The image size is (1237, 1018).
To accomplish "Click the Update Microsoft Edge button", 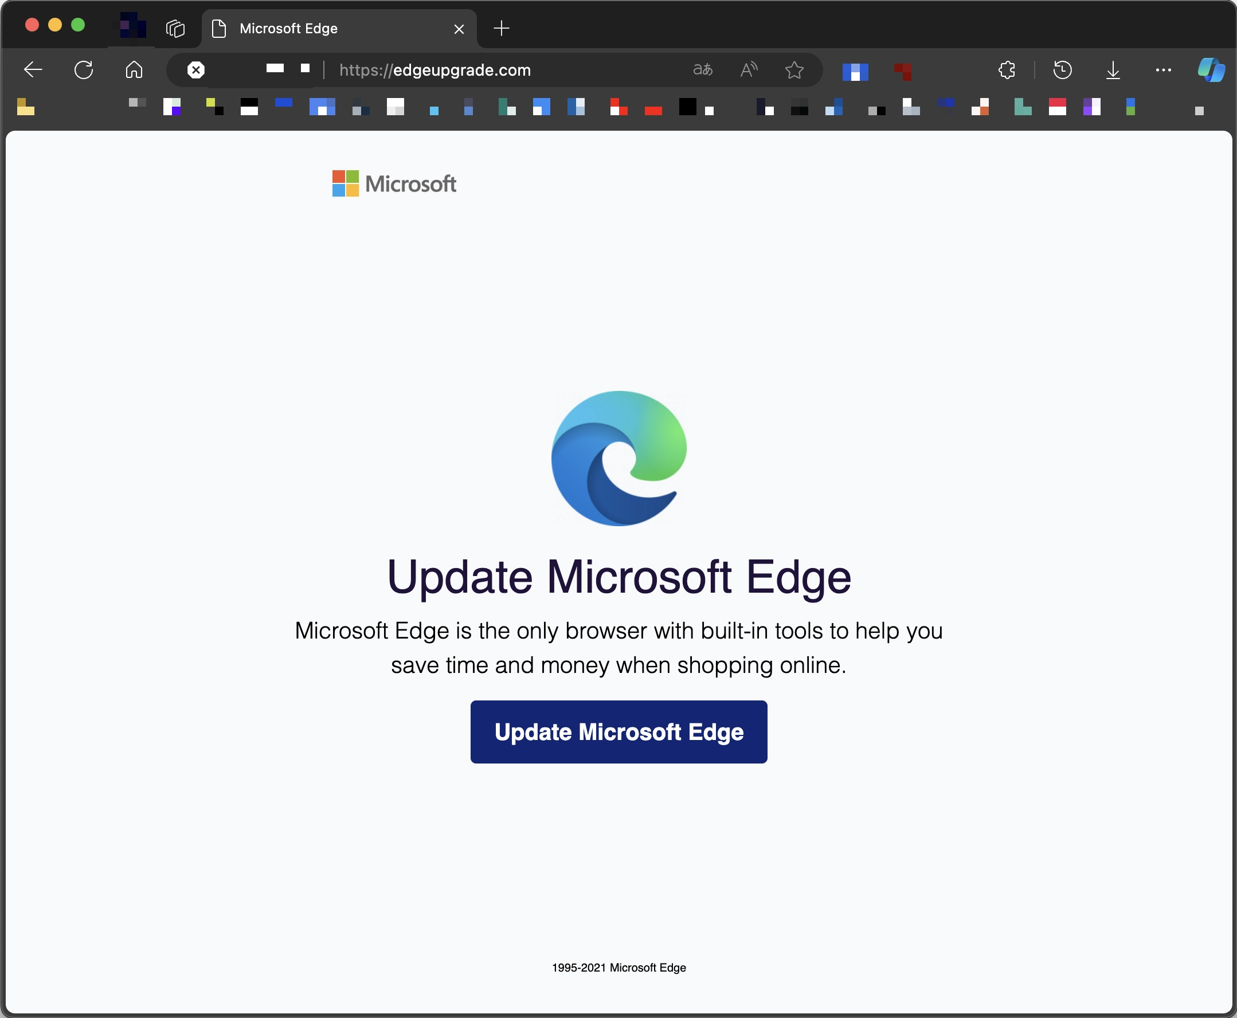I will coord(618,731).
